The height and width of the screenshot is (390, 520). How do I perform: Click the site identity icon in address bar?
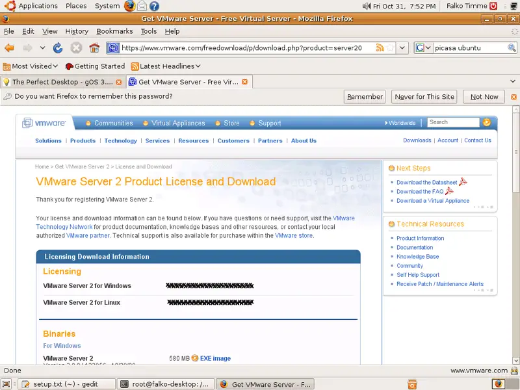point(113,48)
